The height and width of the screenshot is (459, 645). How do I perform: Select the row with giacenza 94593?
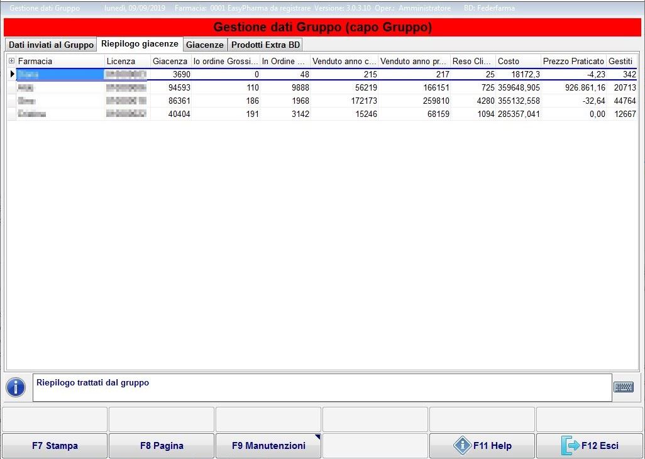[171, 88]
